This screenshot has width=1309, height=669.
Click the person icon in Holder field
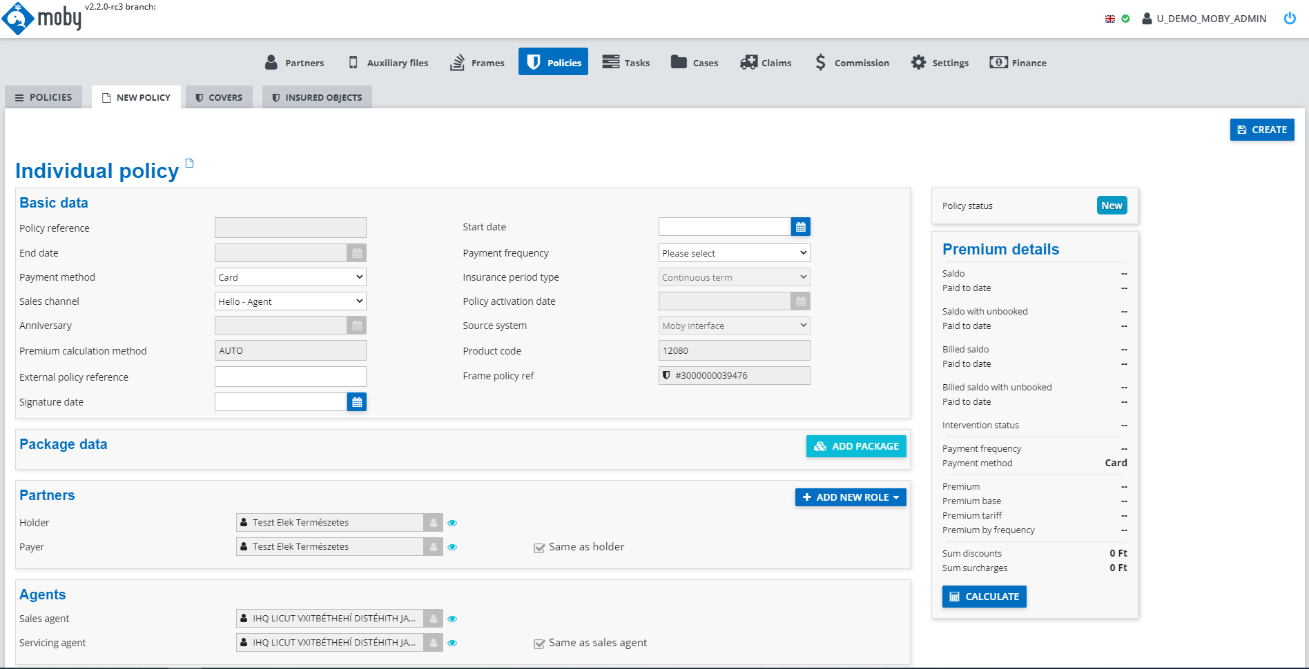(x=433, y=523)
